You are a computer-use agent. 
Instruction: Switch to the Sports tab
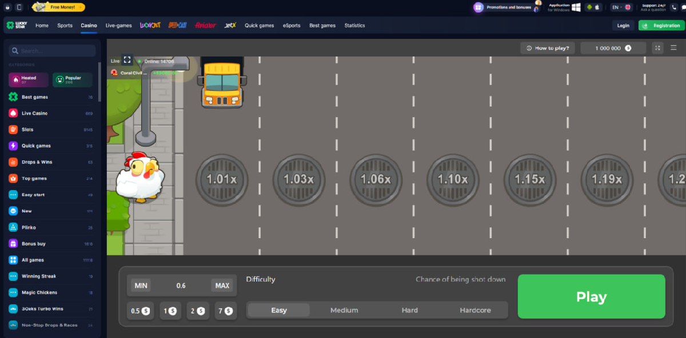click(x=65, y=25)
